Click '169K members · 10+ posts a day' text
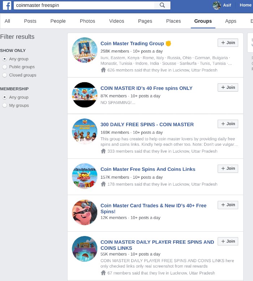 pos(132,132)
